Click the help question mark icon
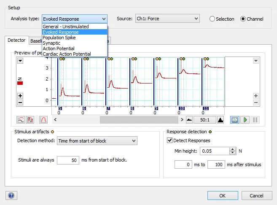This screenshot has height=205, width=277. pos(11,196)
